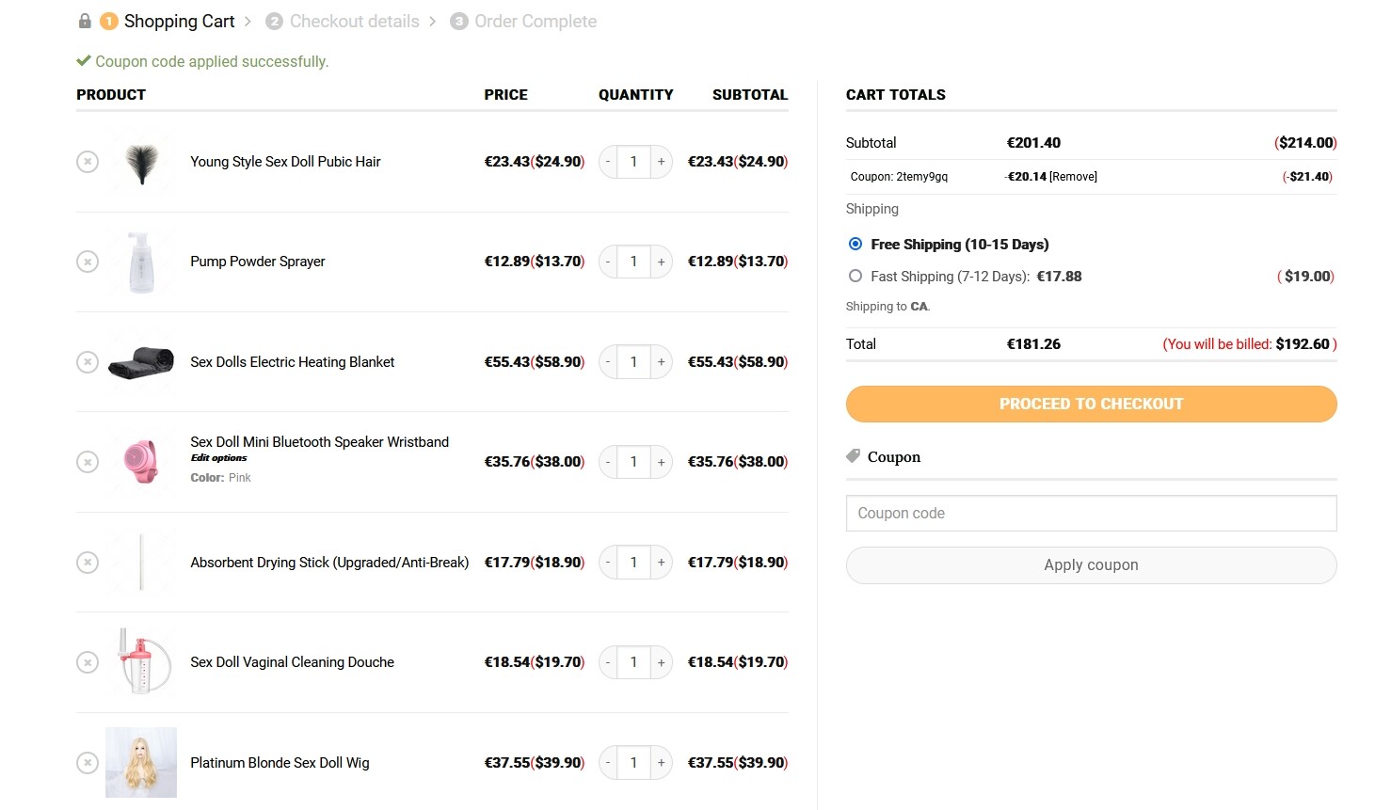Viewport: 1391px width, 810px height.
Task: Remove Platinum Blonde Wig from cart
Action: [88, 763]
